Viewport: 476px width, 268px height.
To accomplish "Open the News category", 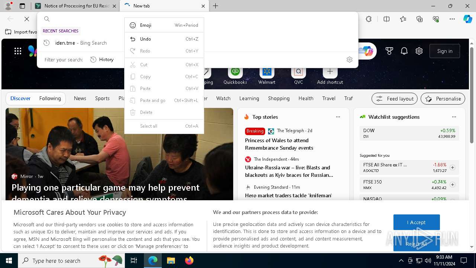I will pyautogui.click(x=80, y=98).
